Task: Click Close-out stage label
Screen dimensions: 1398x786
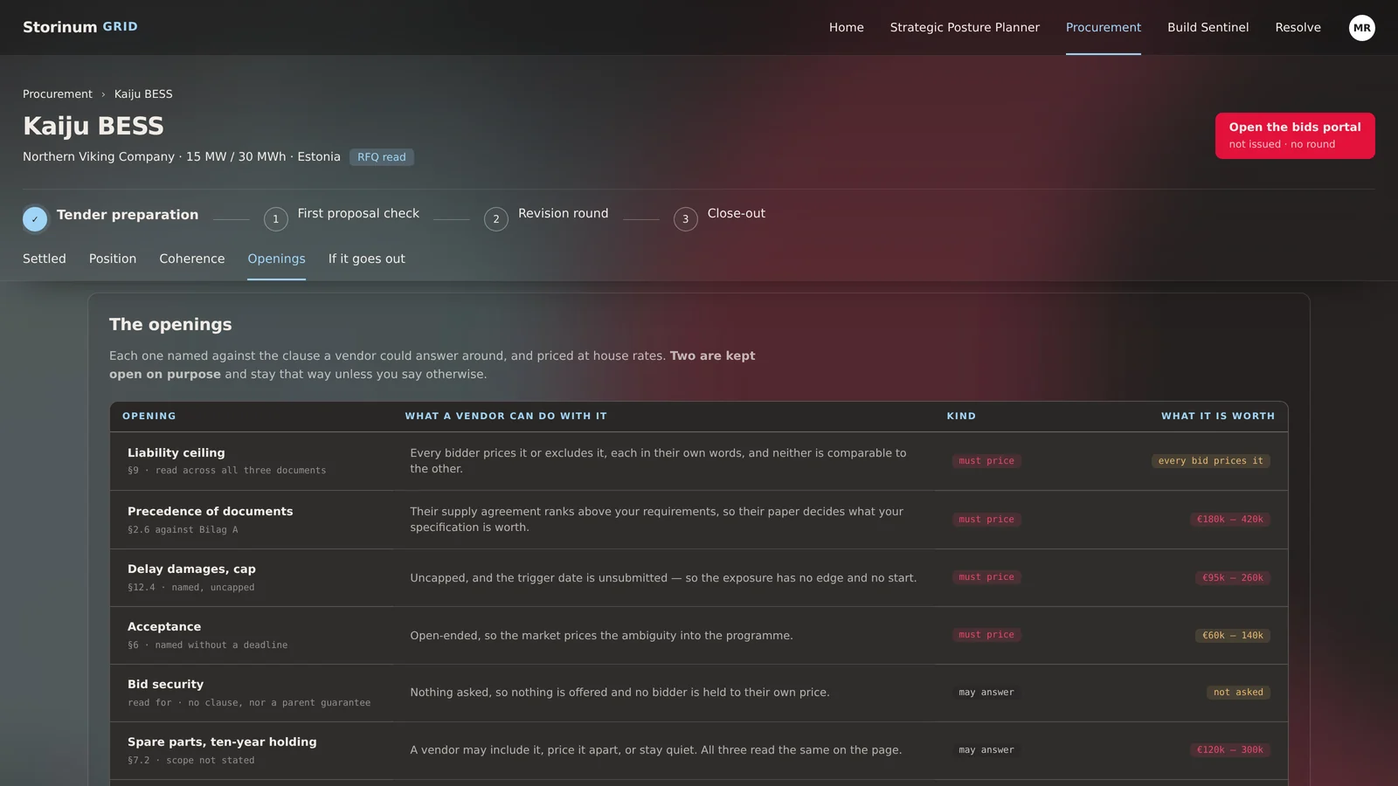Action: (736, 213)
